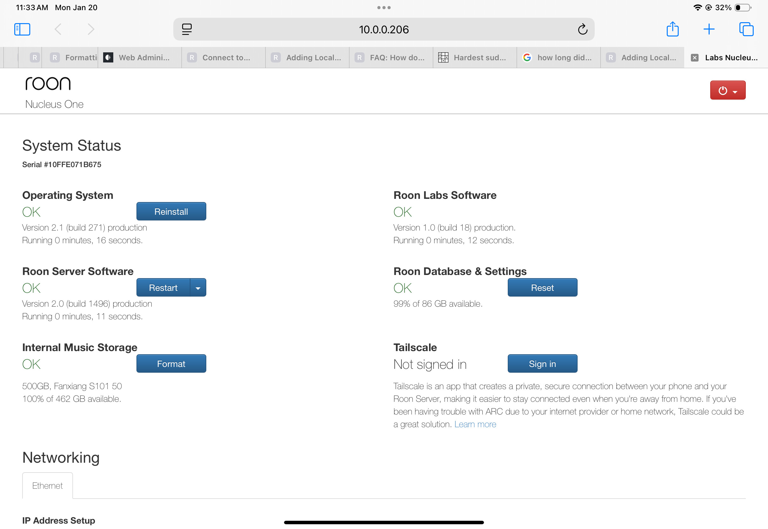Sign in to Tailscale
The image size is (768, 529).
tap(542, 363)
